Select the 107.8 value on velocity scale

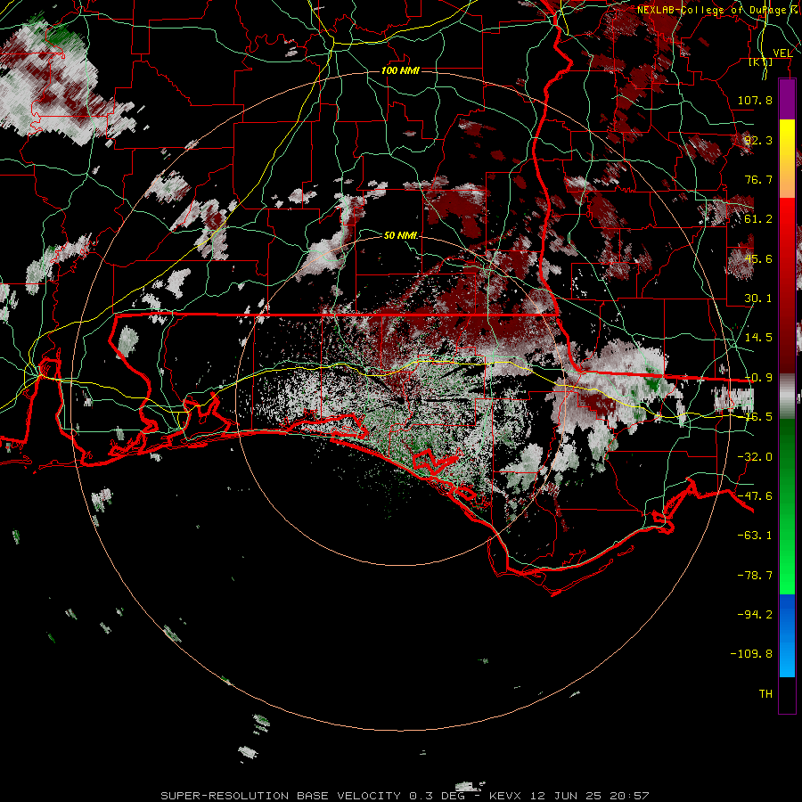pos(755,100)
